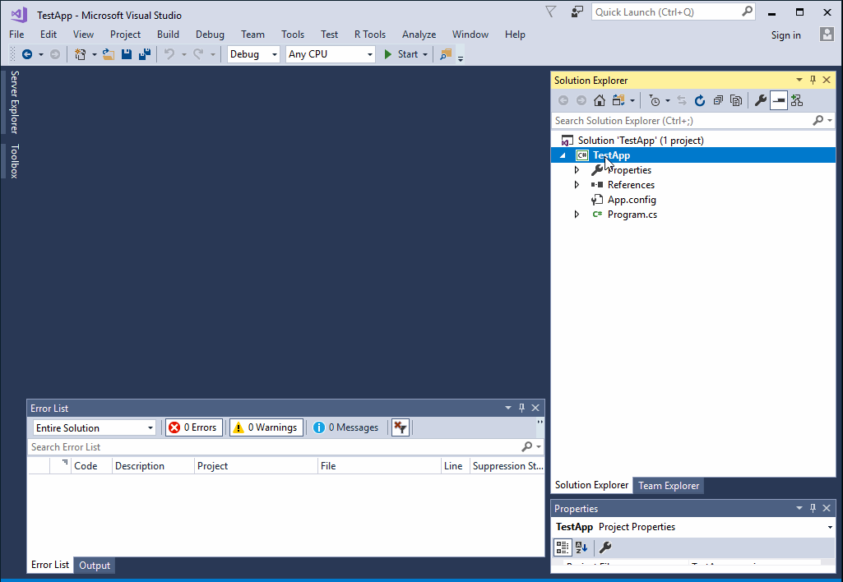Sort Error List by Description column
The height and width of the screenshot is (582, 843).
[x=140, y=466]
